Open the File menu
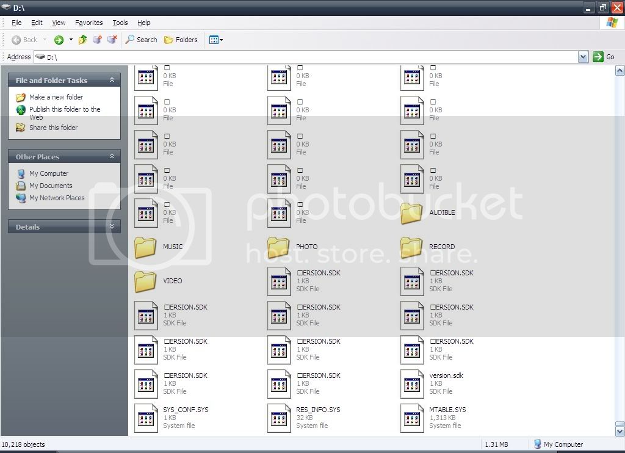625x453 pixels. 16,23
